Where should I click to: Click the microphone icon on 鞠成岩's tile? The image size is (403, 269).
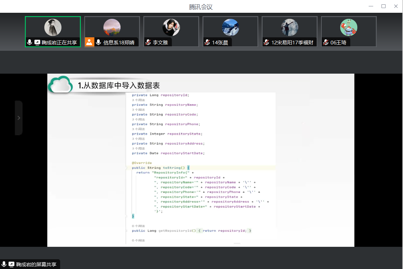[x=30, y=42]
